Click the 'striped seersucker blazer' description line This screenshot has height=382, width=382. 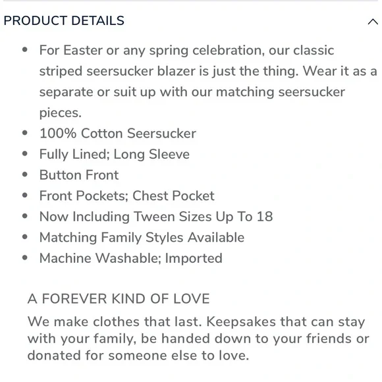click(x=208, y=71)
